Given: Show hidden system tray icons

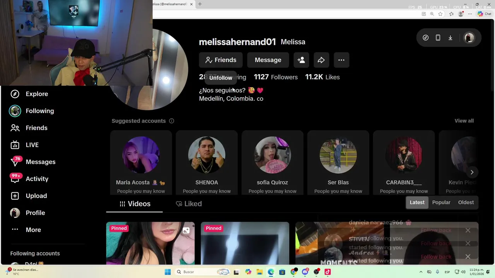Looking at the screenshot, I should click(x=420, y=272).
